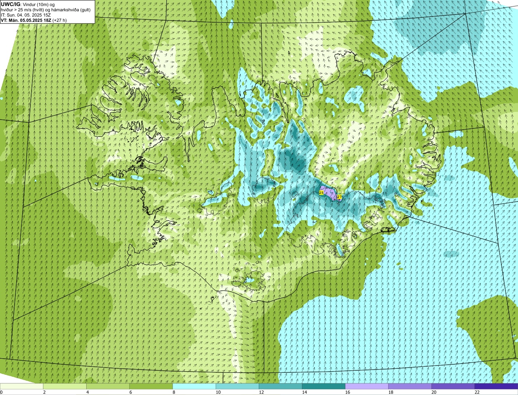Click the legend tick value "2"
The image size is (518, 395).
[44, 392]
